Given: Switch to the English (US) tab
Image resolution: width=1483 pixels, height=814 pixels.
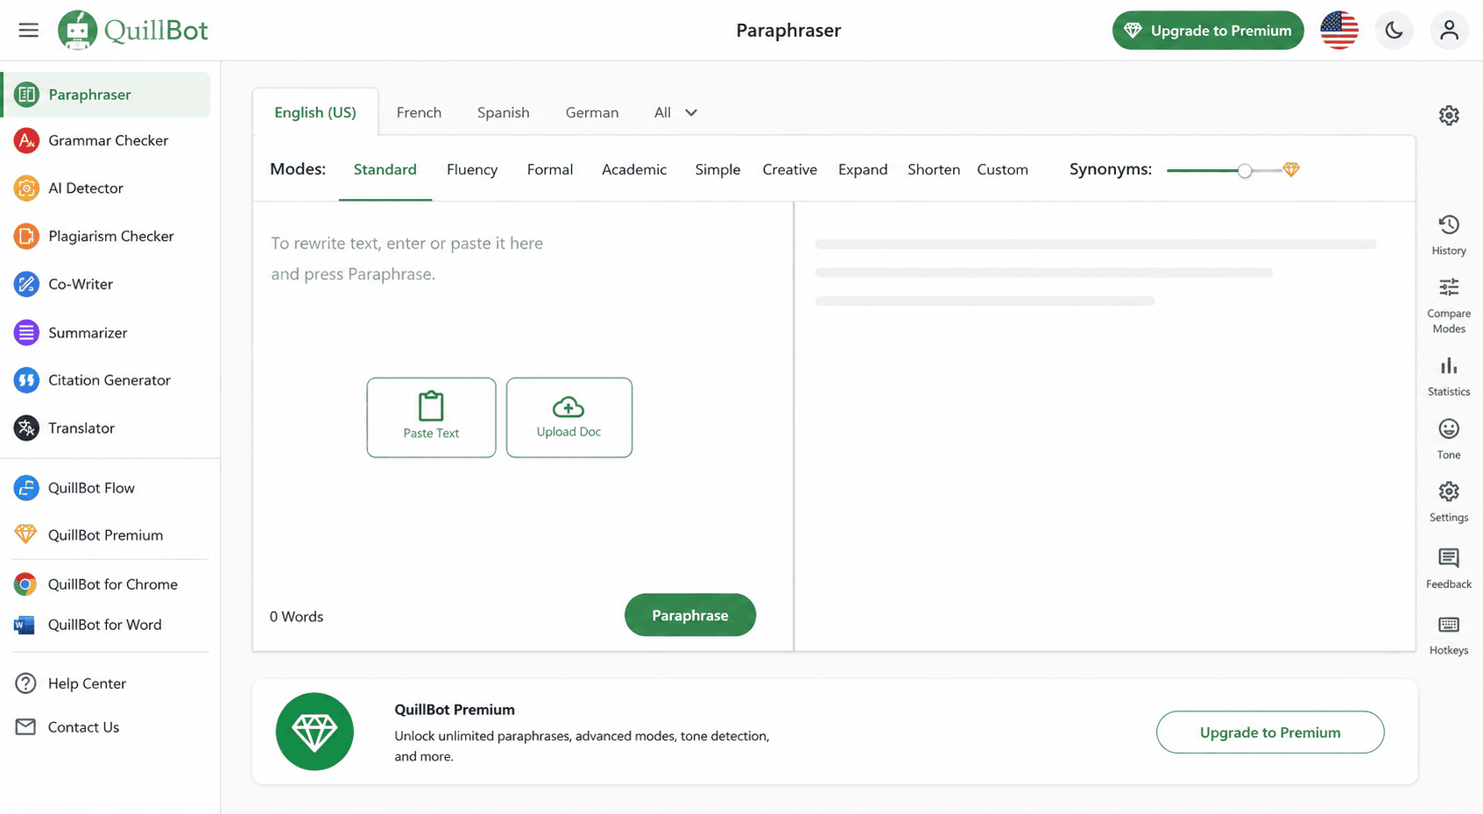Looking at the screenshot, I should [x=315, y=113].
